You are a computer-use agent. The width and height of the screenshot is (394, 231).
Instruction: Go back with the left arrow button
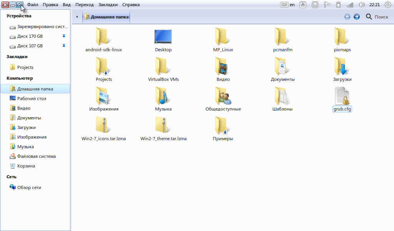click(347, 17)
